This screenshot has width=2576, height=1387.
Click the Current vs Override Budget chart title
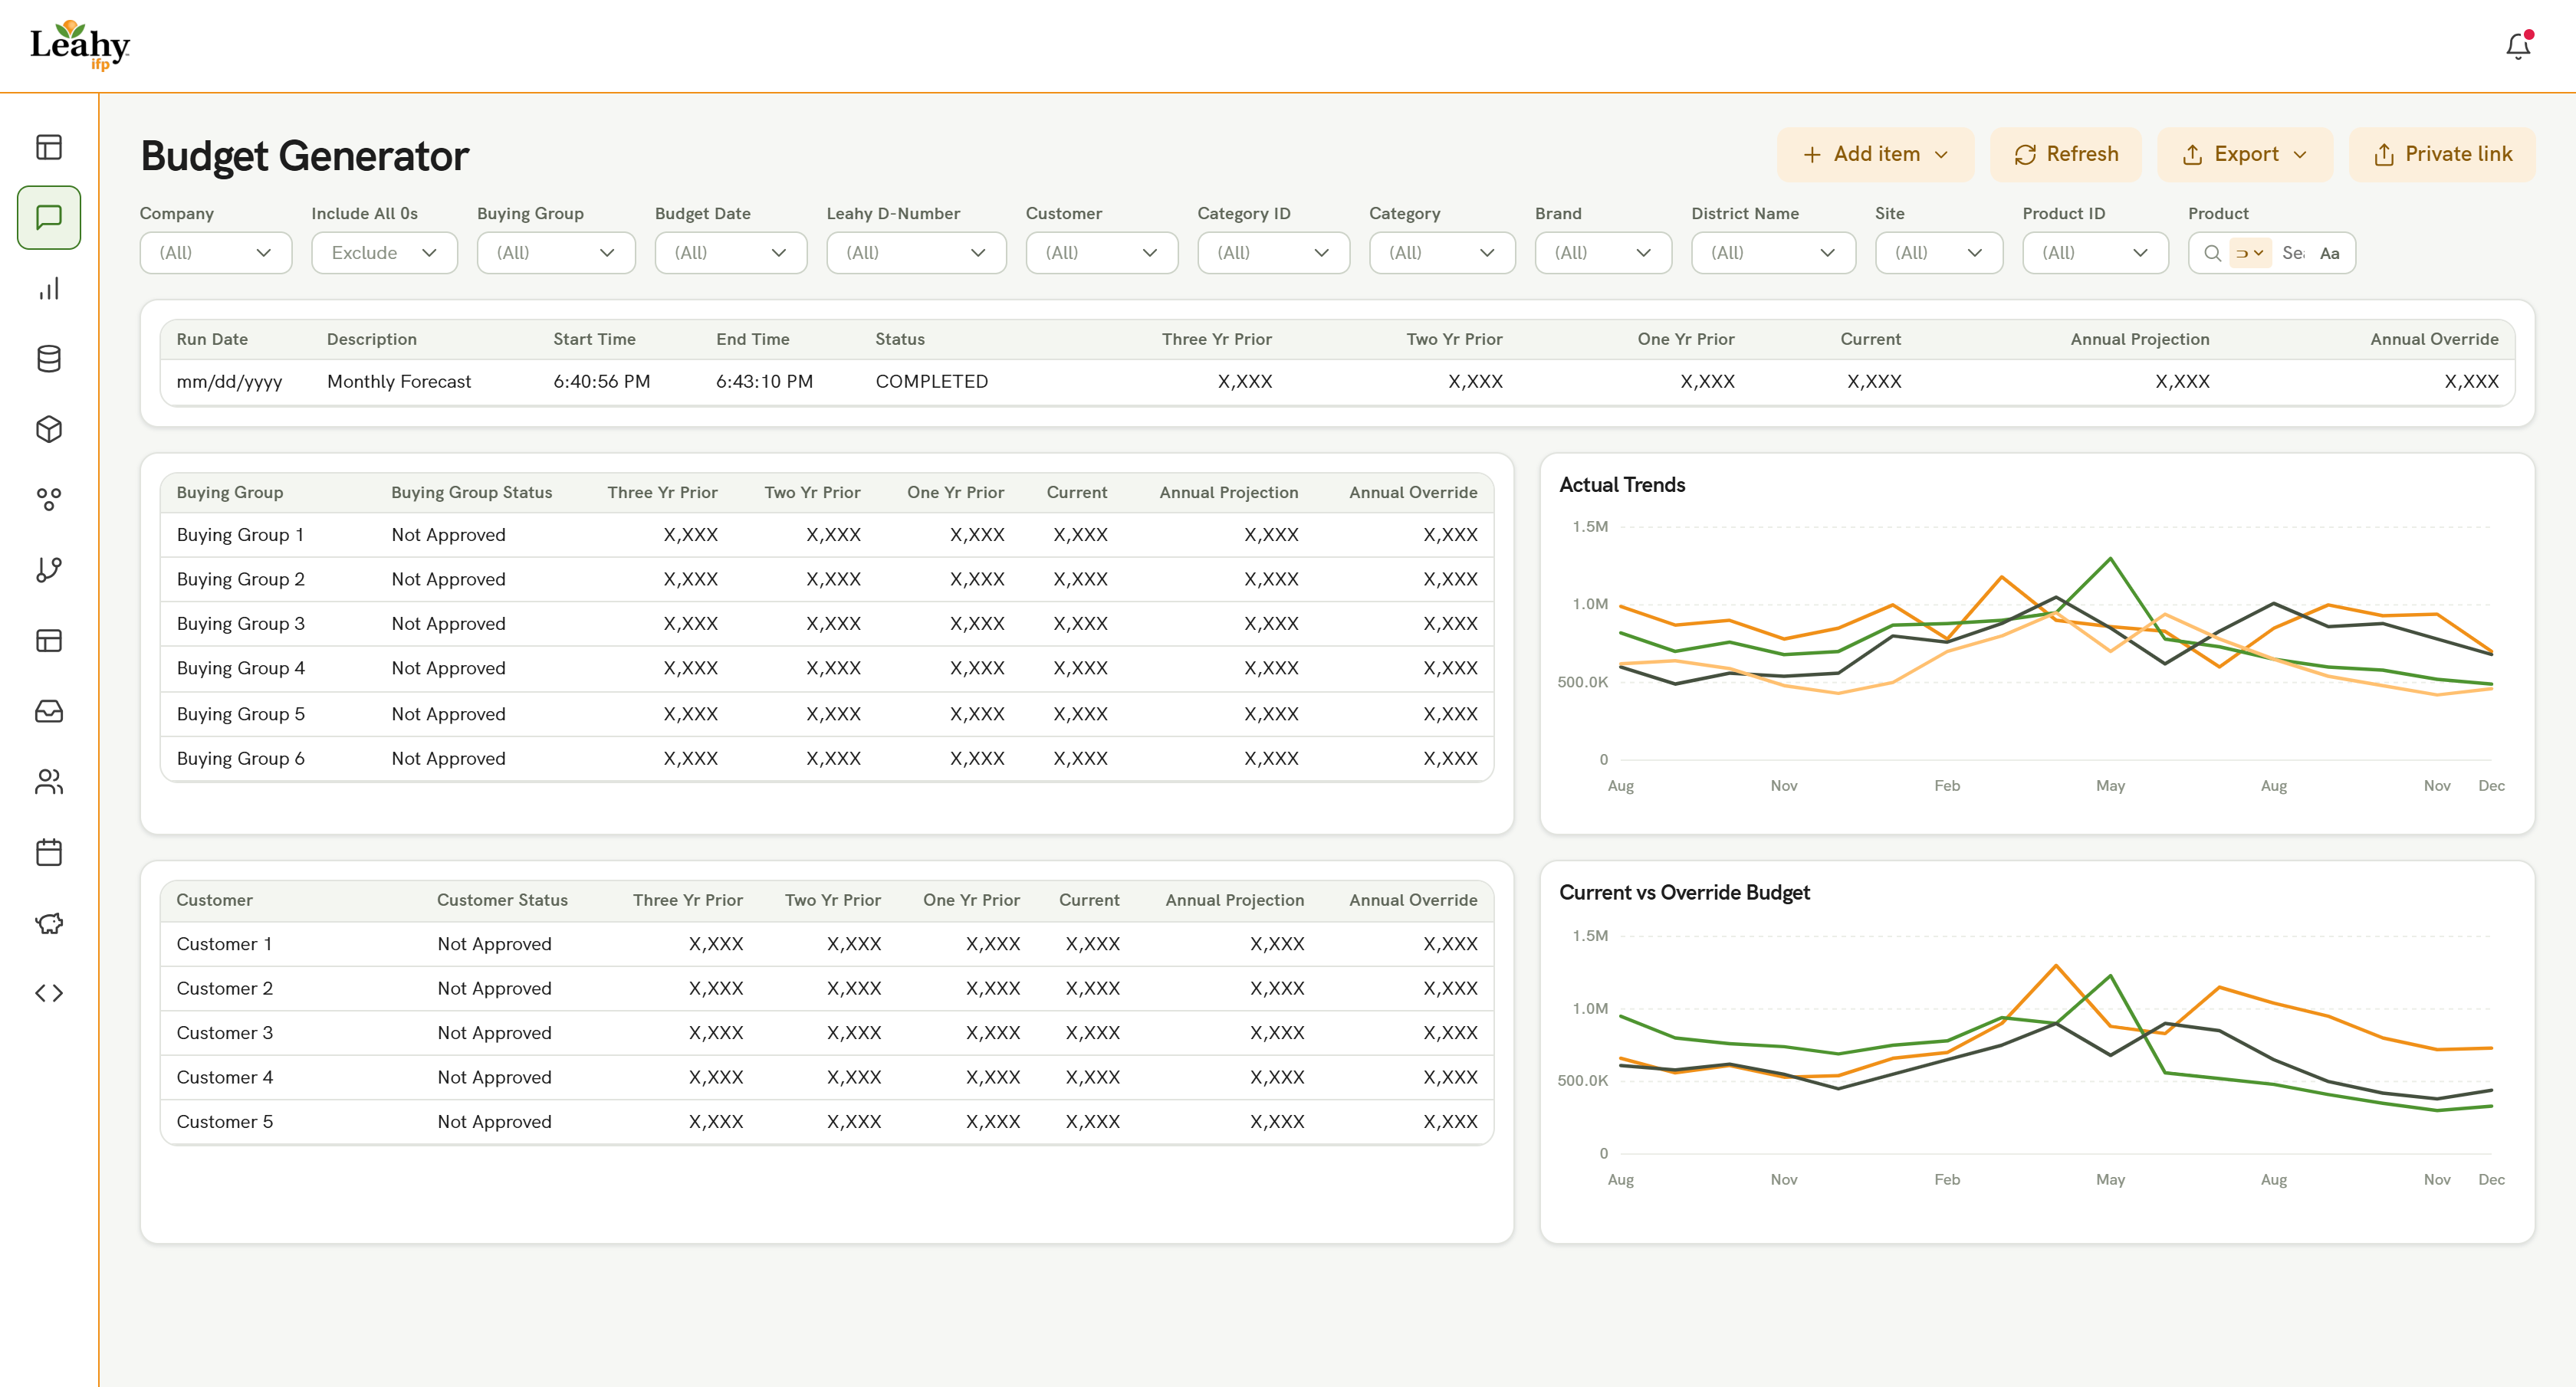[x=1685, y=893]
